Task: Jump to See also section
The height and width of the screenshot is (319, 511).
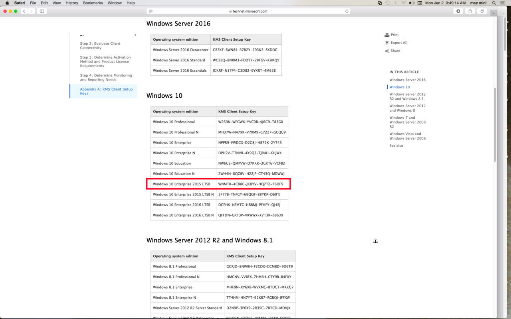Action: tap(396, 146)
